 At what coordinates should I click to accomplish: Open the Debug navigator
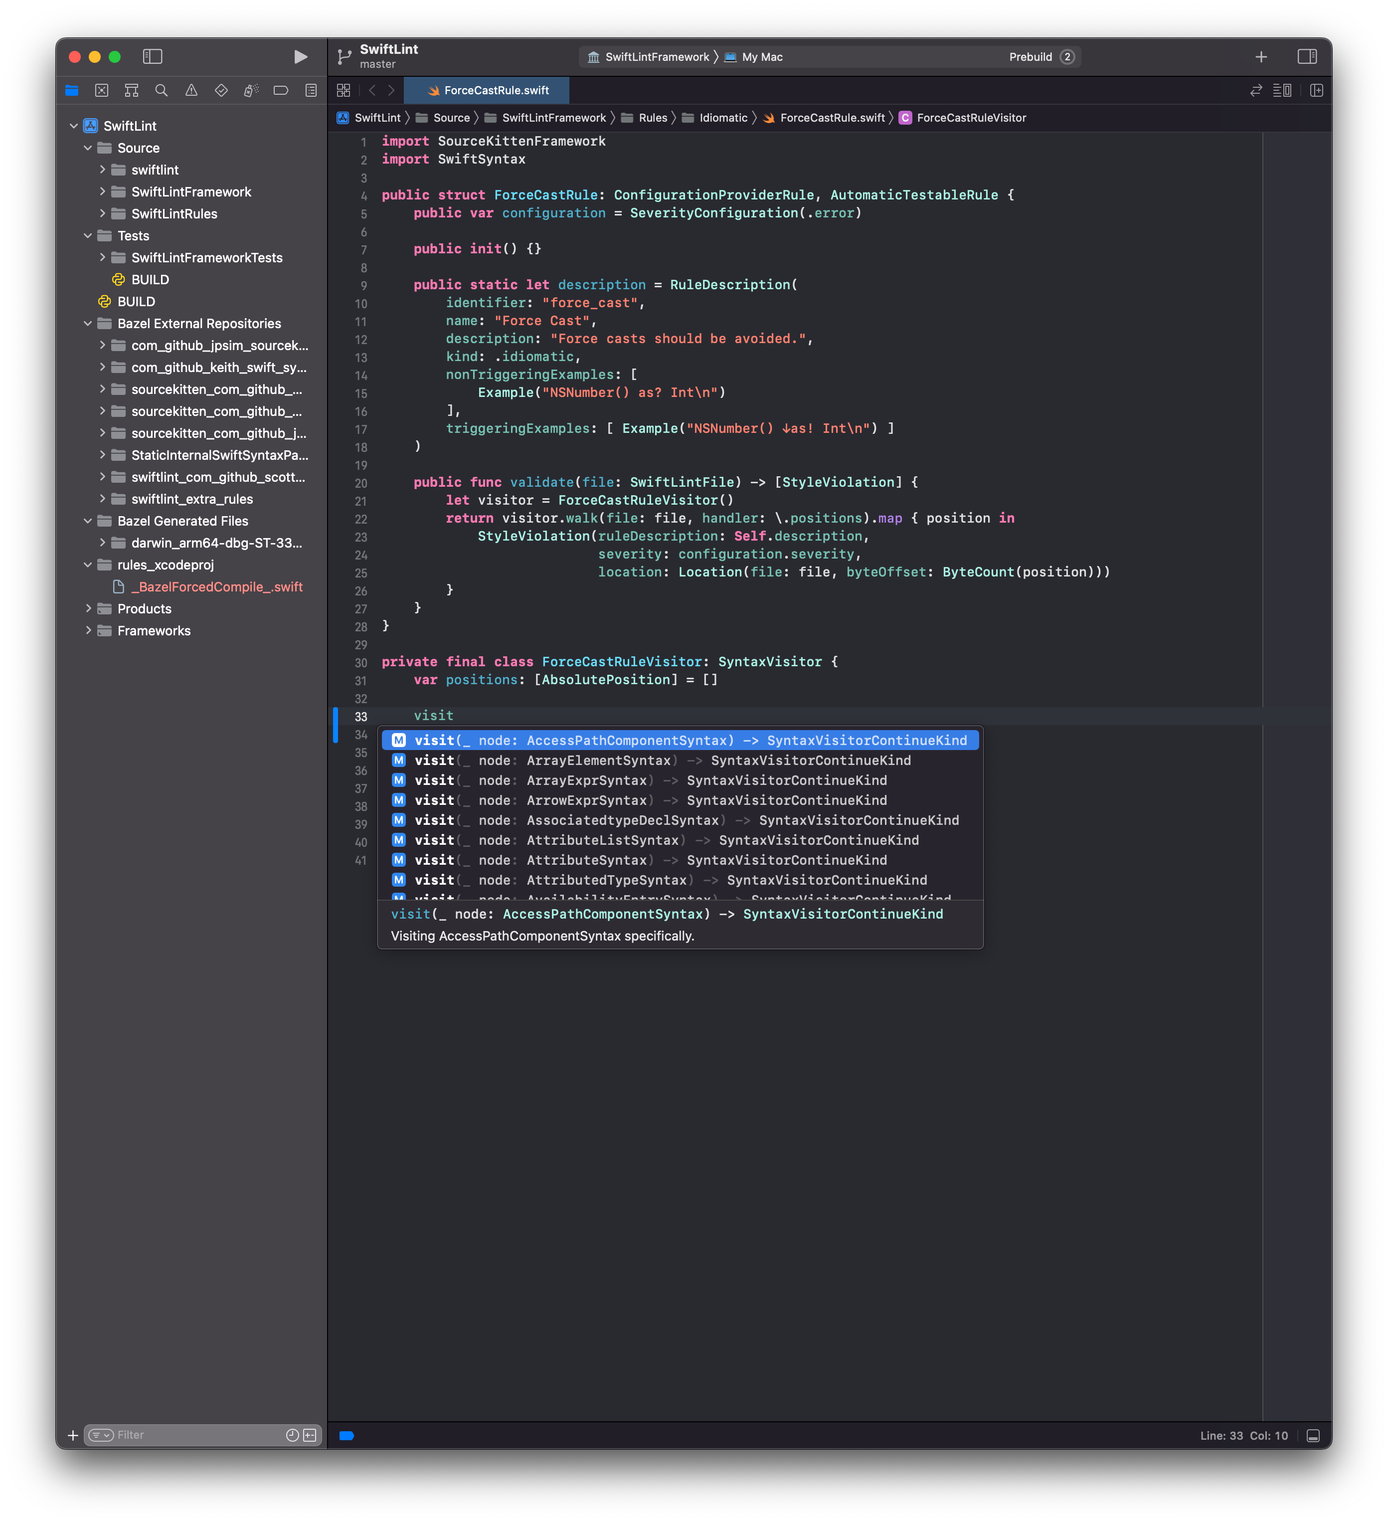pyautogui.click(x=251, y=91)
